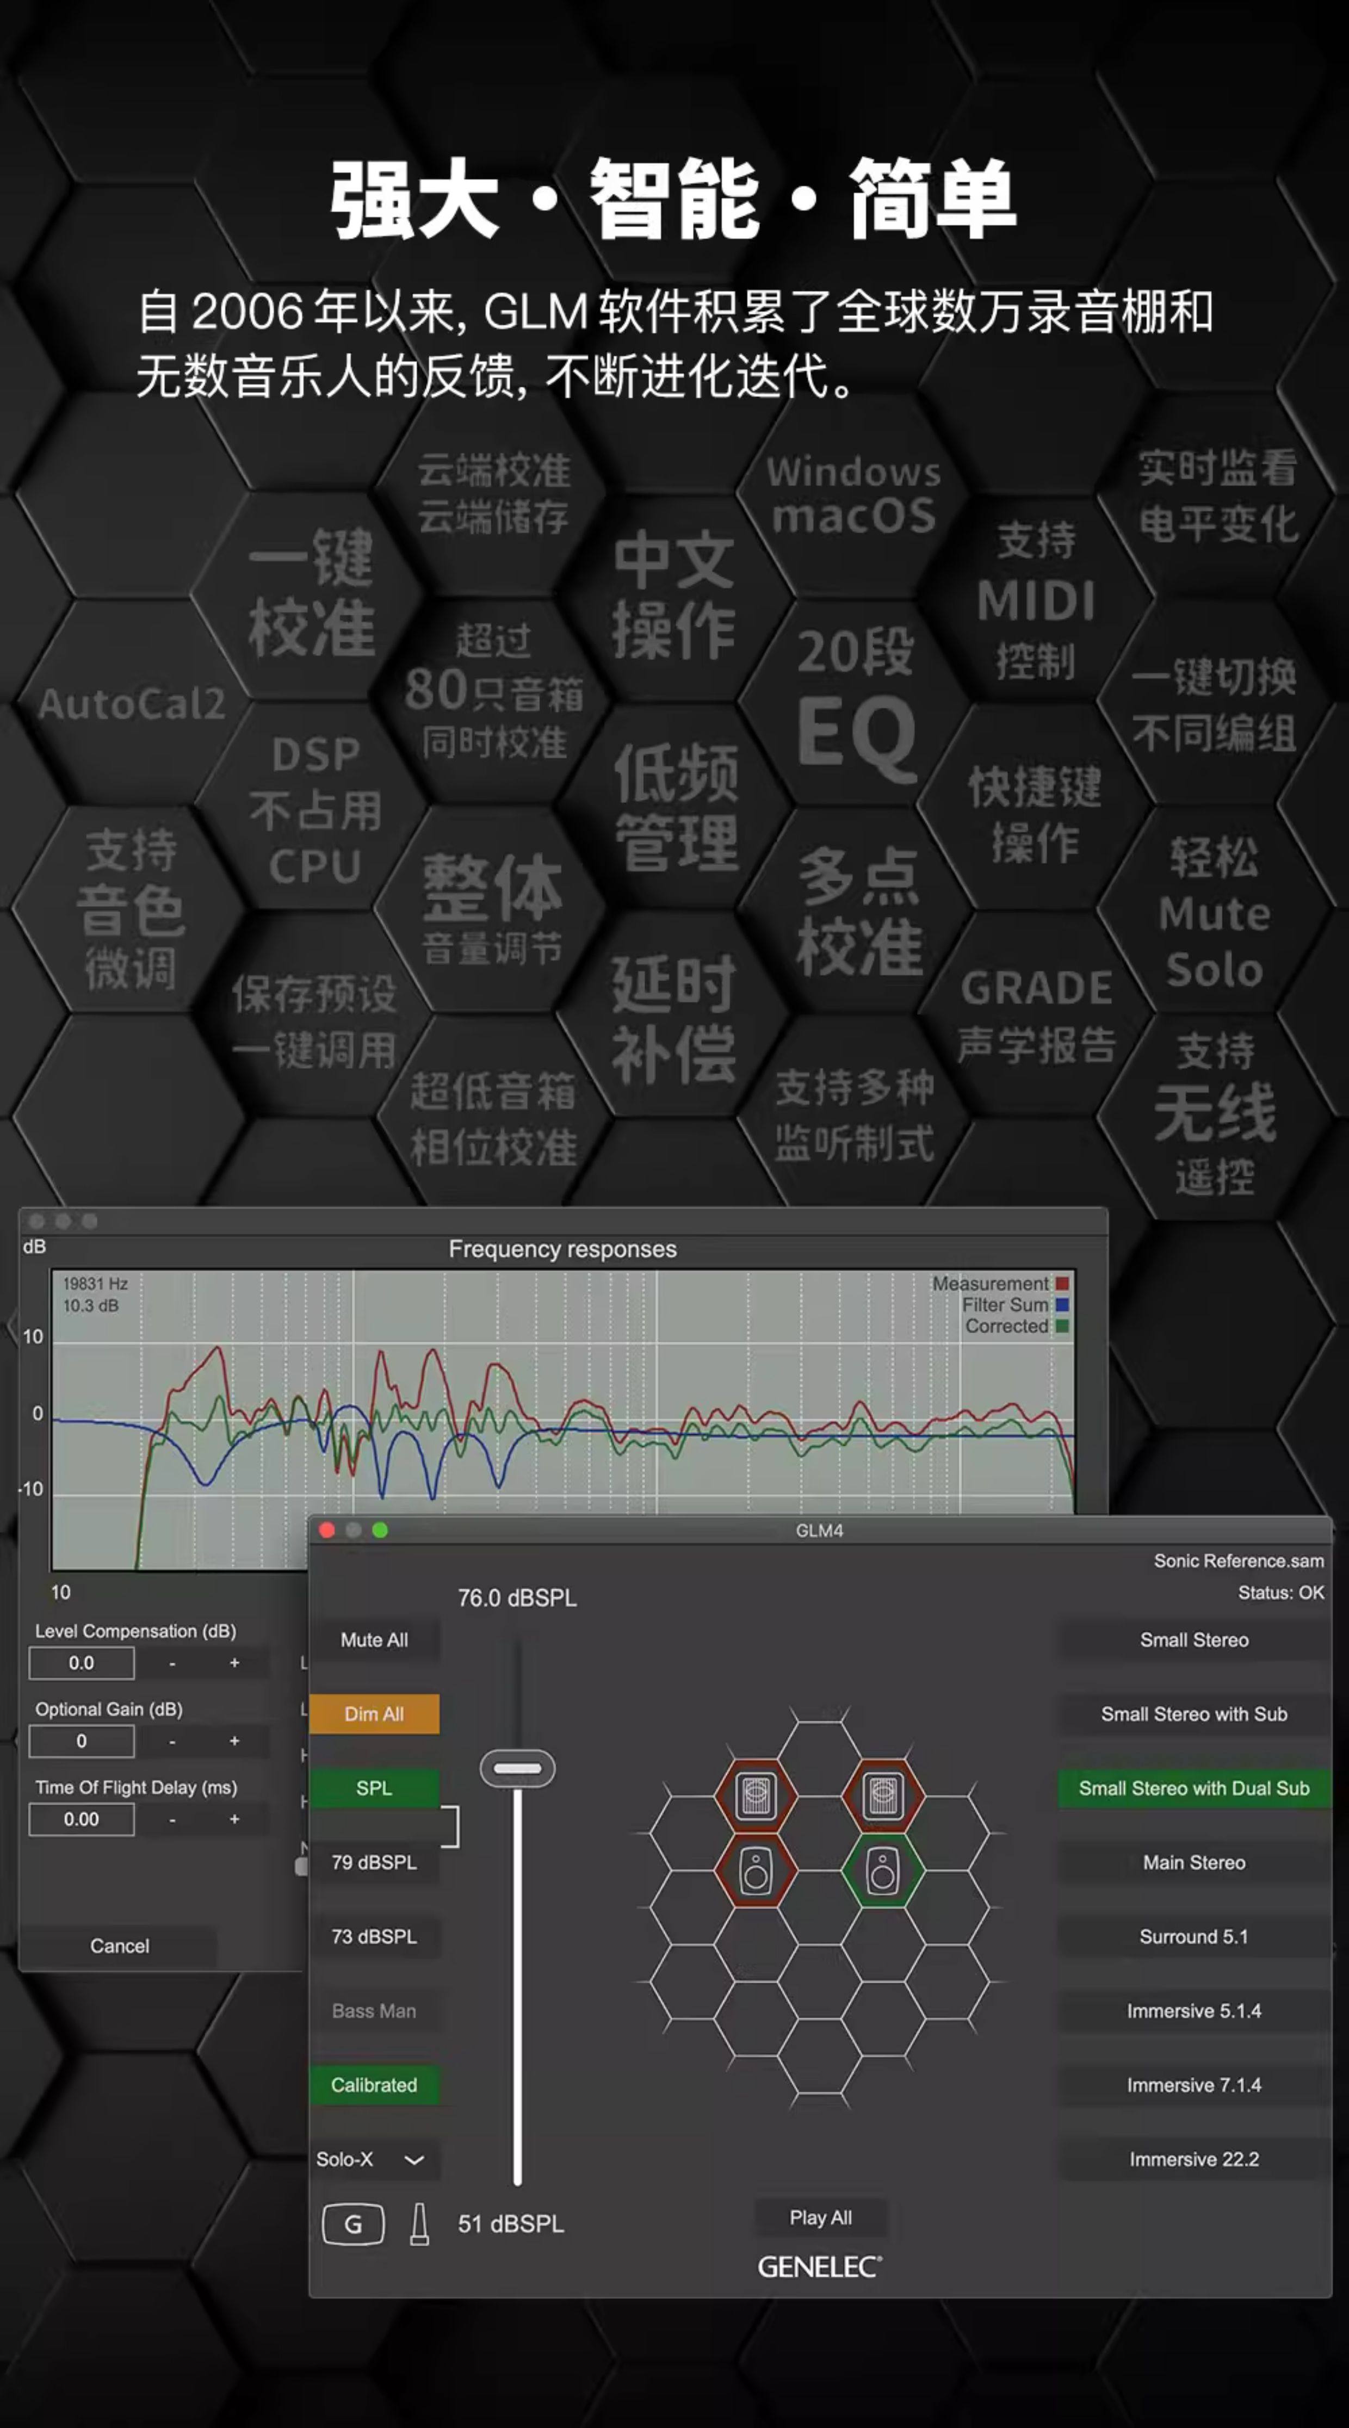
Task: Select the left subwoofer hexagon in GLM4
Action: click(x=755, y=1797)
